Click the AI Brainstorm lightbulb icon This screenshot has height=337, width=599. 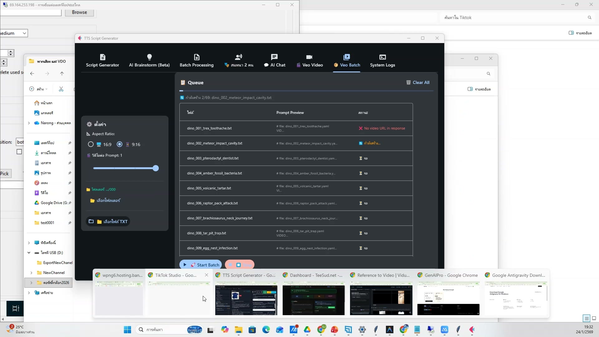point(149,57)
